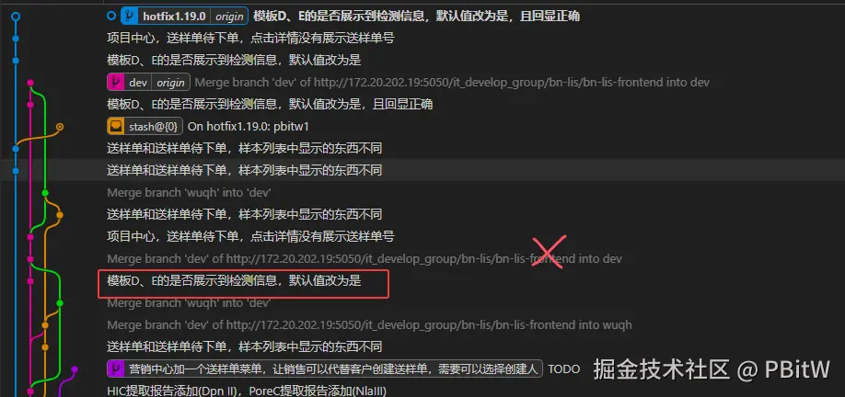Select merge commit ending "into wuqh"
Viewport: 845px width, 397px height.
(x=369, y=325)
